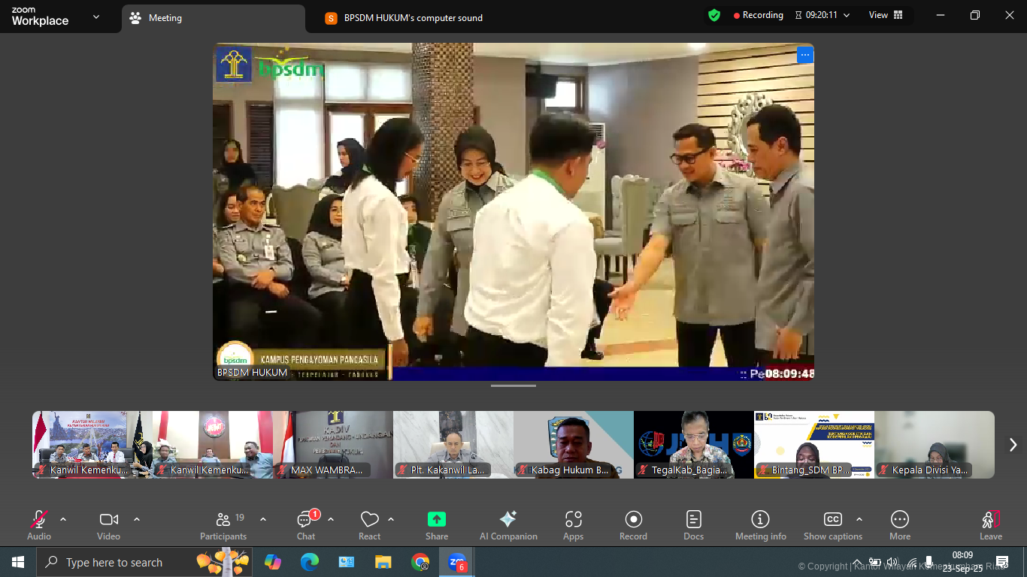
Task: Open the View layout button
Action: [x=886, y=15]
